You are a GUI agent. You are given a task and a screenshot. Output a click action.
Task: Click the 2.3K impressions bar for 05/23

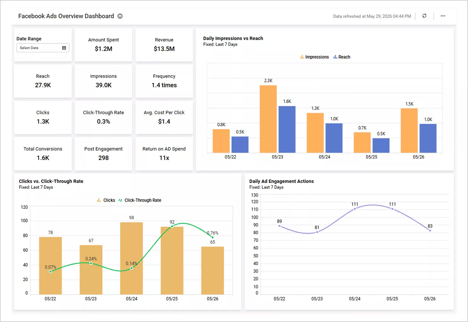[x=268, y=119]
